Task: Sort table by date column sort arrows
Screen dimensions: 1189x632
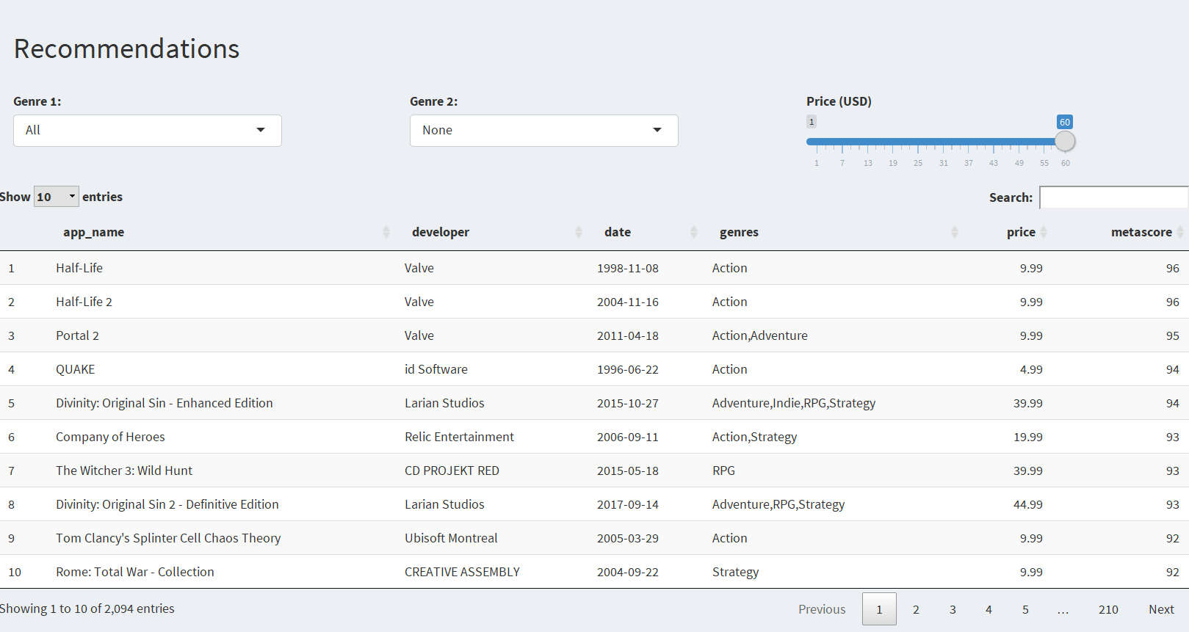Action: [694, 232]
